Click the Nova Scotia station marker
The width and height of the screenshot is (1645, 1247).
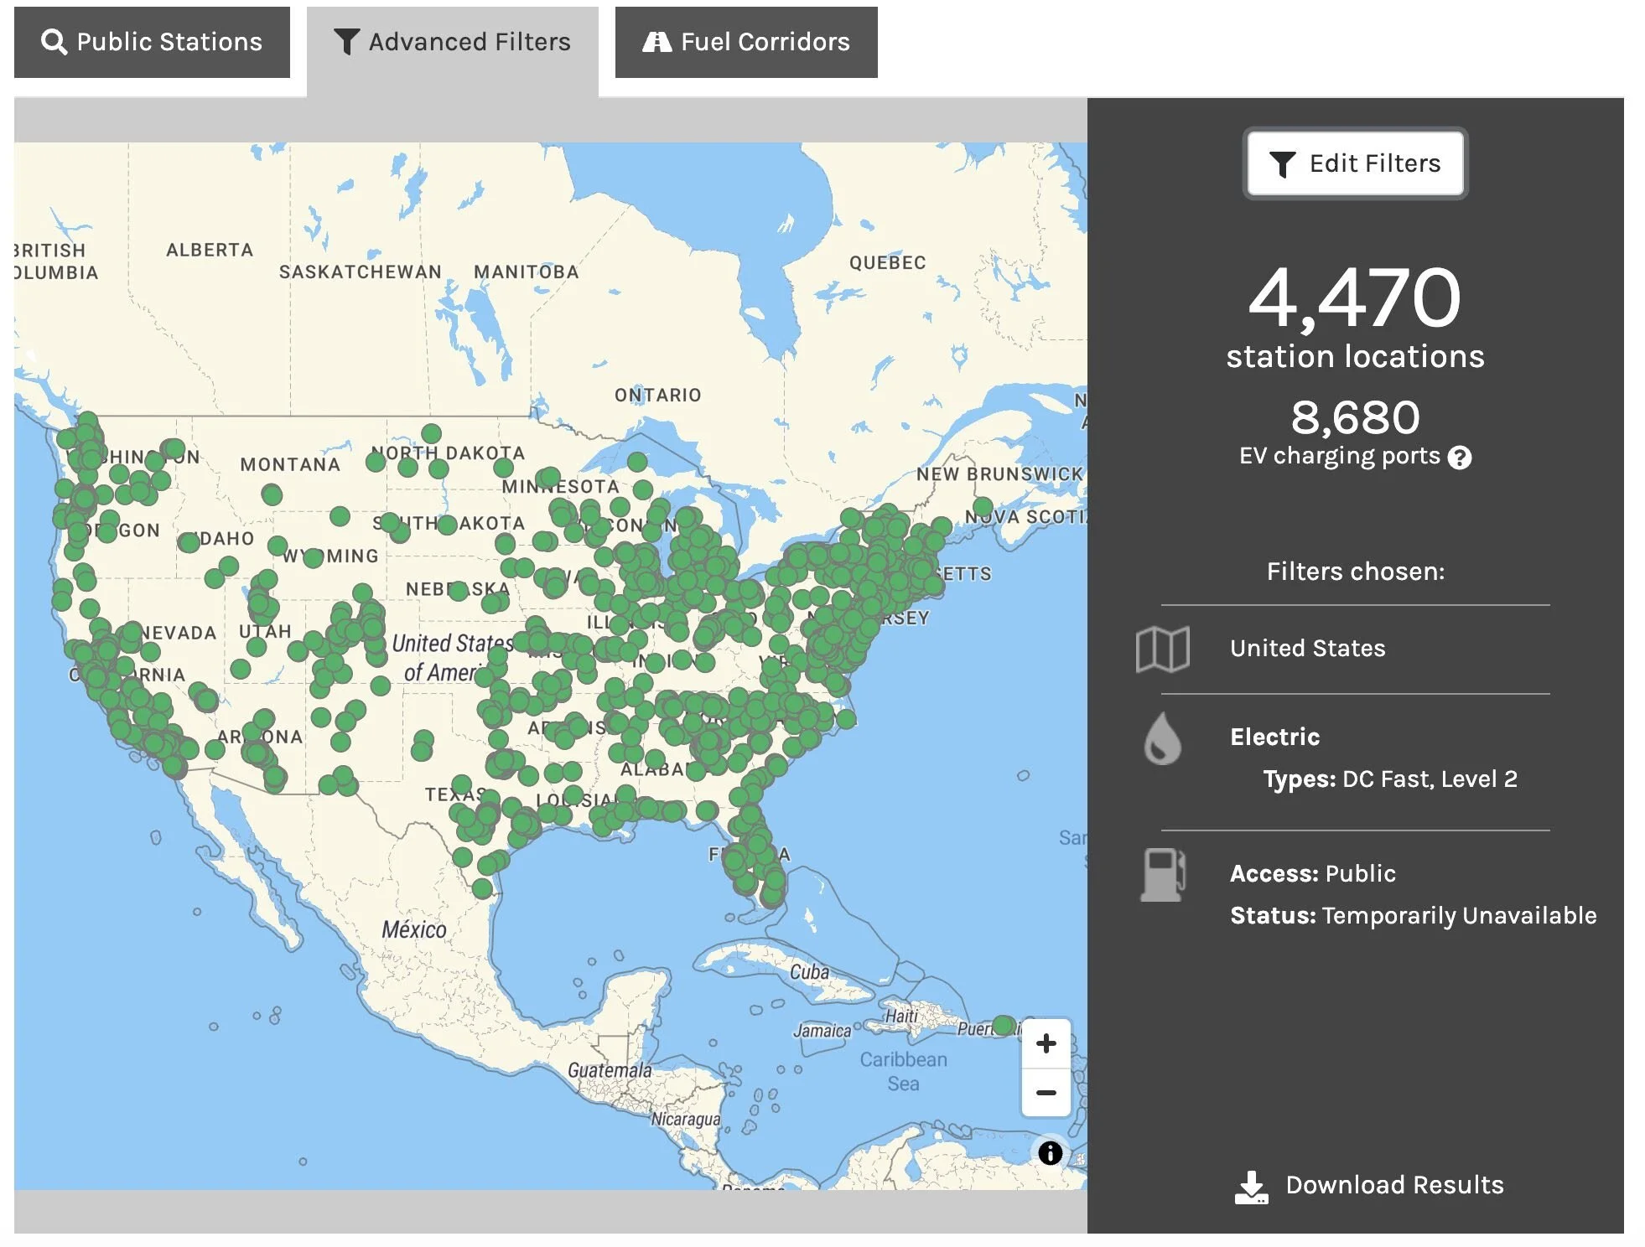[x=983, y=507]
